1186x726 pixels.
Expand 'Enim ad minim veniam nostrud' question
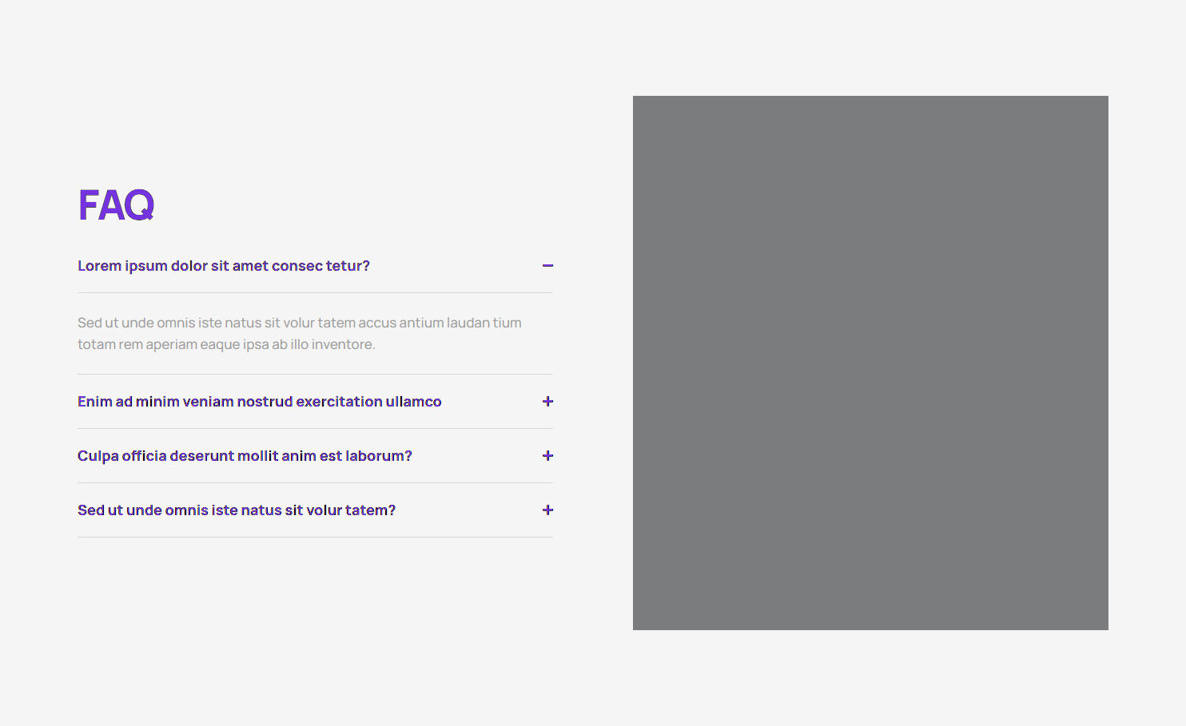(259, 402)
